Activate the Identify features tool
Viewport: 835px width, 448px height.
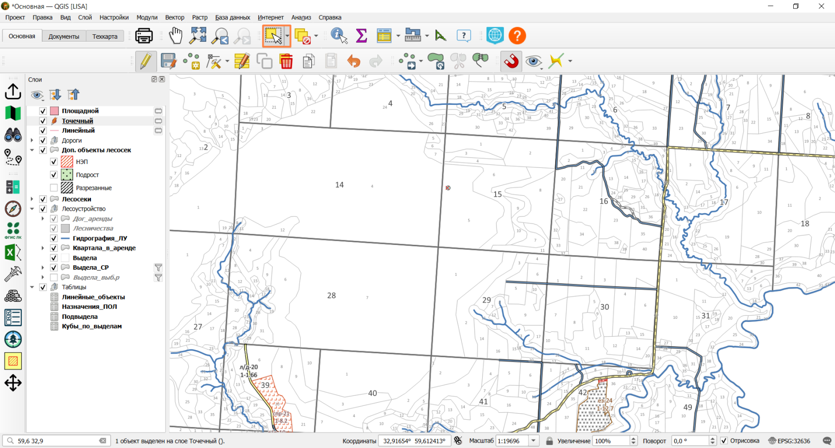[339, 36]
